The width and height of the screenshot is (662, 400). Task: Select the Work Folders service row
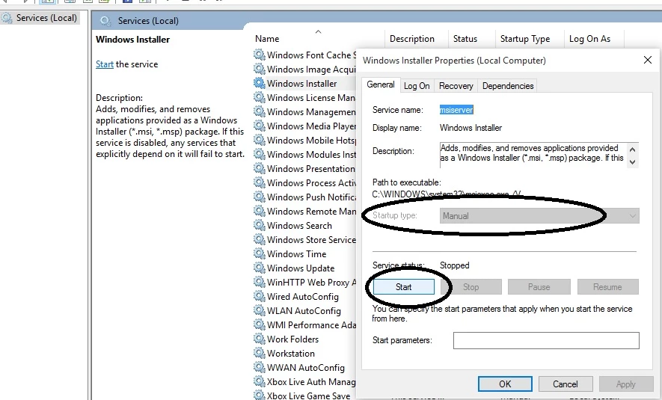[292, 339]
